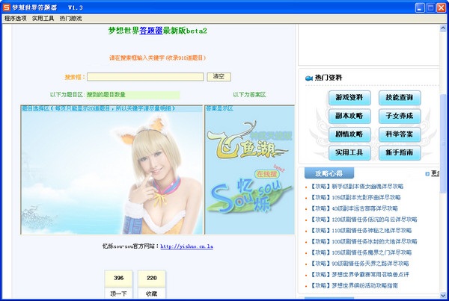Click the scrollbar down arrow
The width and height of the screenshot is (449, 301).
tap(443, 295)
